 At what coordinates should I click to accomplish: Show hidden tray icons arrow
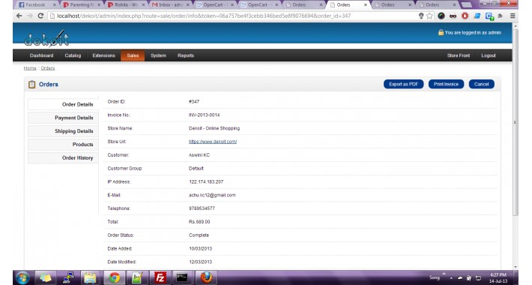tap(451, 278)
